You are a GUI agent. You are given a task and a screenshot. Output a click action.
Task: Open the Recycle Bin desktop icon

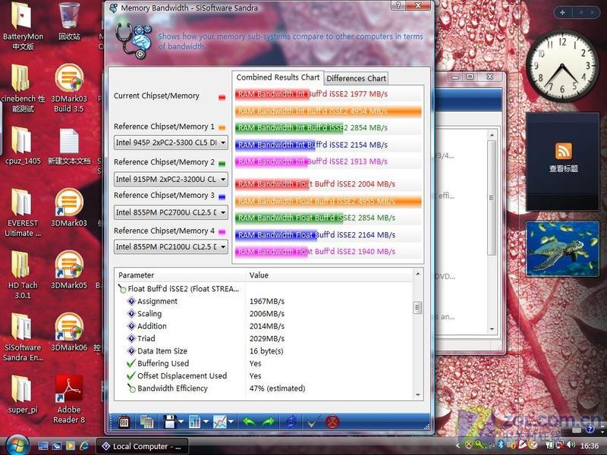coord(69,22)
